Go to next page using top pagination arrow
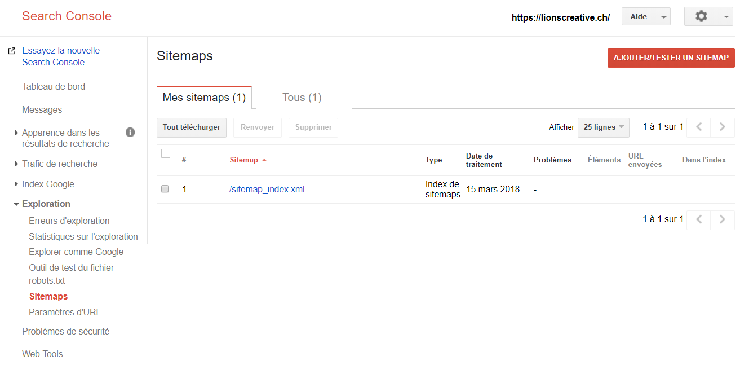Screen dimensions: 749x374 tap(723, 127)
